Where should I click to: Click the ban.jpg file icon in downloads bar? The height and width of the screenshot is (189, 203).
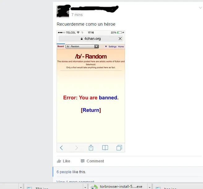coord(158,188)
